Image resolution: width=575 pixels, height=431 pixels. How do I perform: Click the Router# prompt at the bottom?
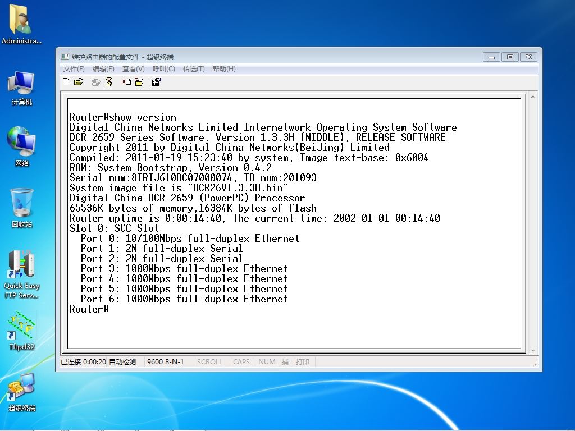(89, 309)
